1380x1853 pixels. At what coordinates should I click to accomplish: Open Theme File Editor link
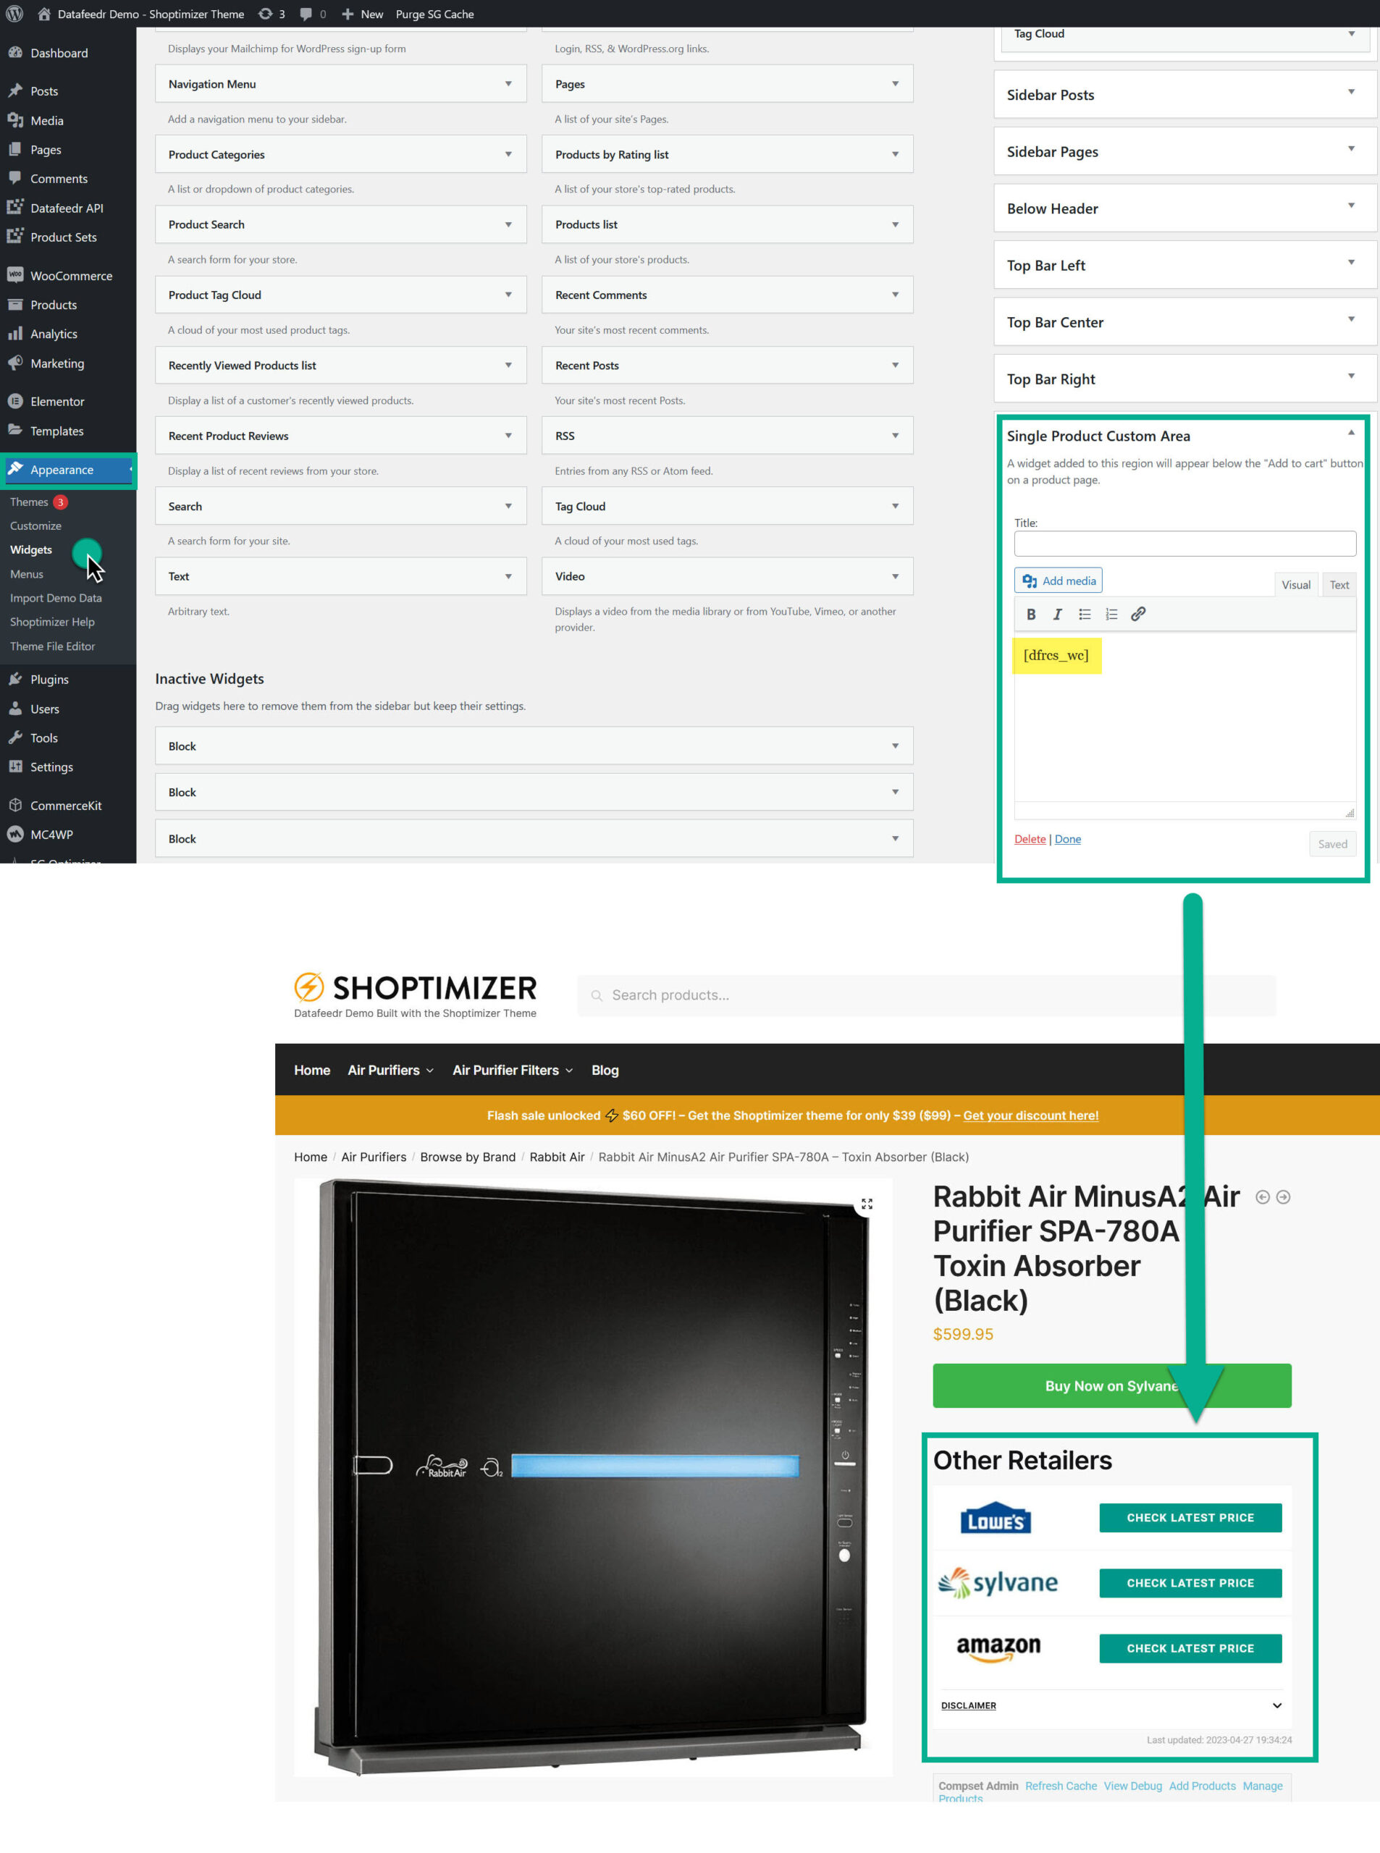(x=53, y=646)
